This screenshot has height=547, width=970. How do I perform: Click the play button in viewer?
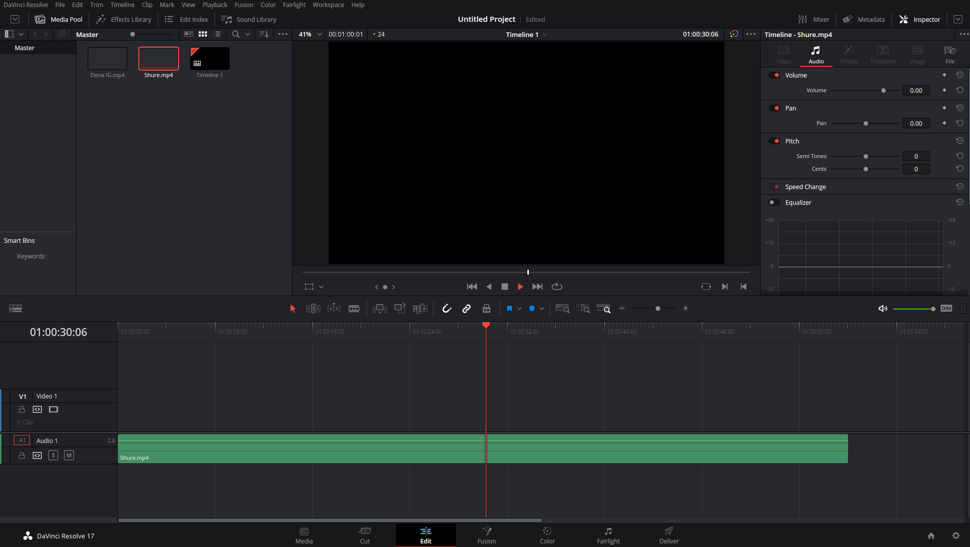click(520, 286)
